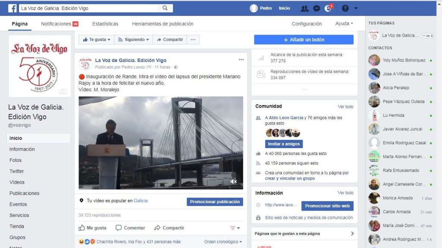Unmute the video with speaker icon

click(234, 181)
